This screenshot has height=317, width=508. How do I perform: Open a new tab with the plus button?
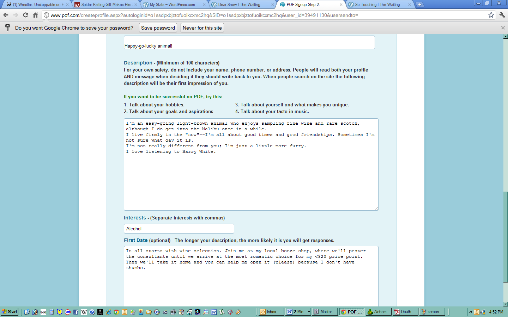tap(419, 5)
